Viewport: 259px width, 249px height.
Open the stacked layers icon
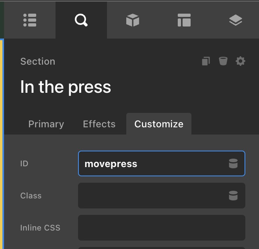[x=236, y=20]
